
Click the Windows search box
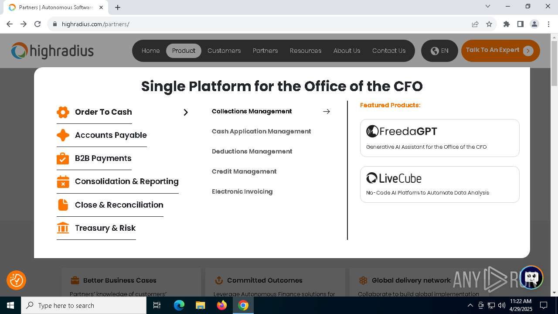84,305
